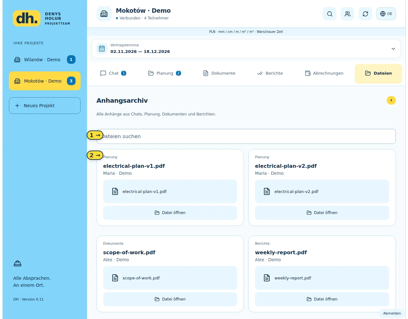Click the search magnifier icon in header
This screenshot has width=408, height=319.
click(x=330, y=14)
